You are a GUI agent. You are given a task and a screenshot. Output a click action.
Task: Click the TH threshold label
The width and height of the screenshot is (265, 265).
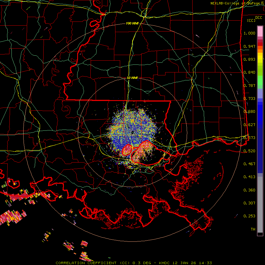click(x=253, y=229)
